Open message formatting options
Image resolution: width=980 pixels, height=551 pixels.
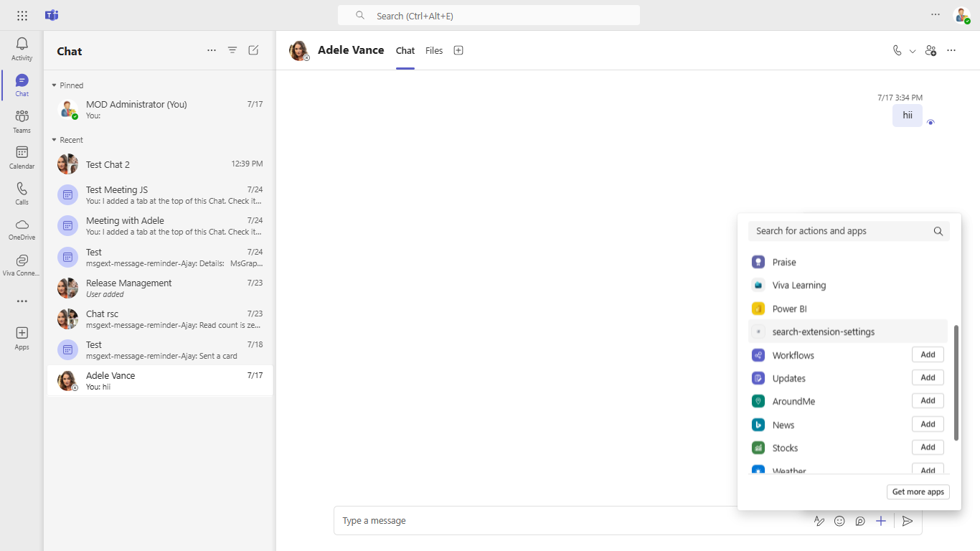coord(819,521)
